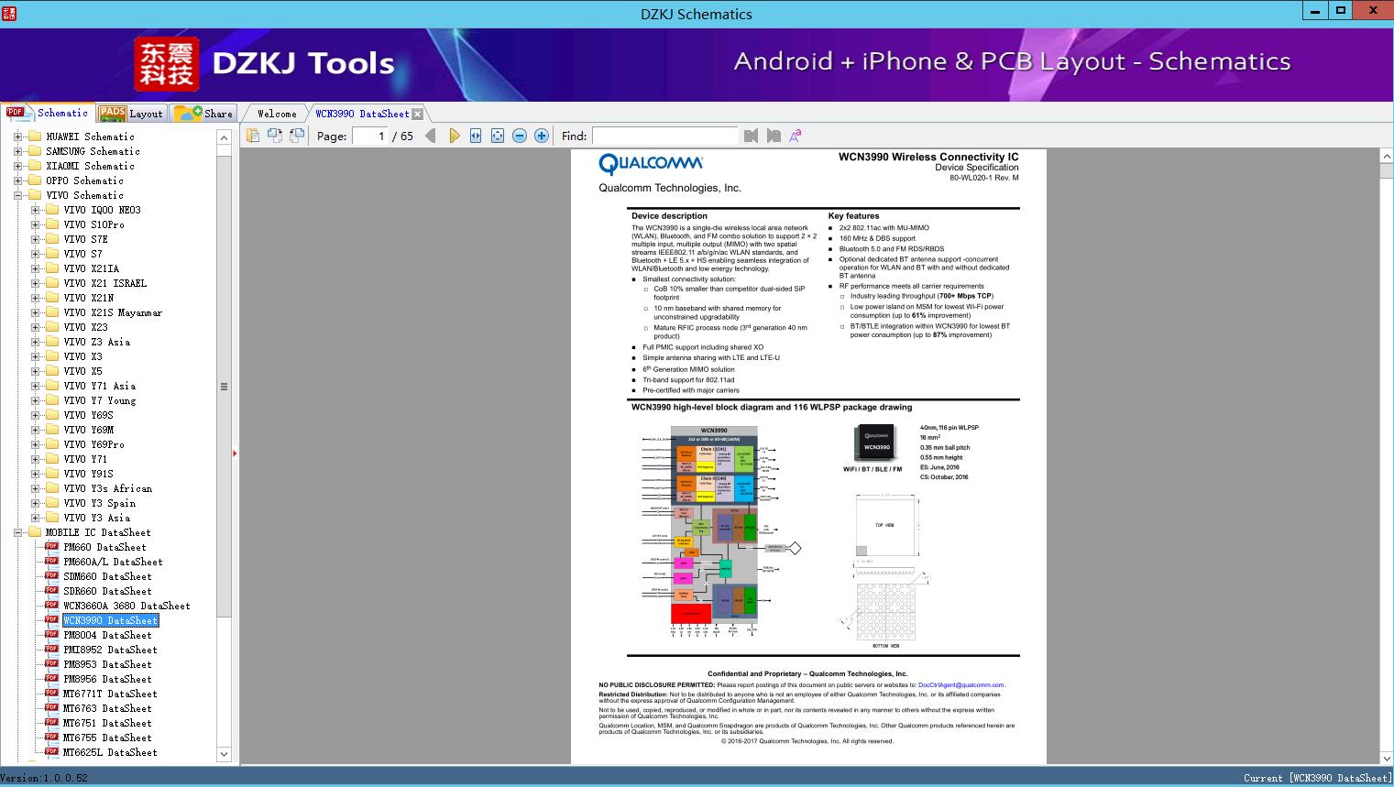Open the WCN3660A 3680 DataSheet PDF icon
The height and width of the screenshot is (787, 1394).
[x=51, y=606]
